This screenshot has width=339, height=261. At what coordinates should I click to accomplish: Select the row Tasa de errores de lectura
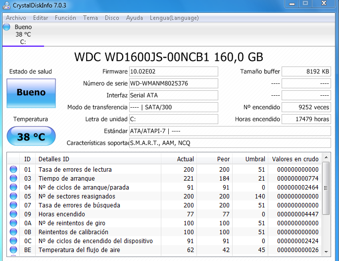pyautogui.click(x=164, y=169)
